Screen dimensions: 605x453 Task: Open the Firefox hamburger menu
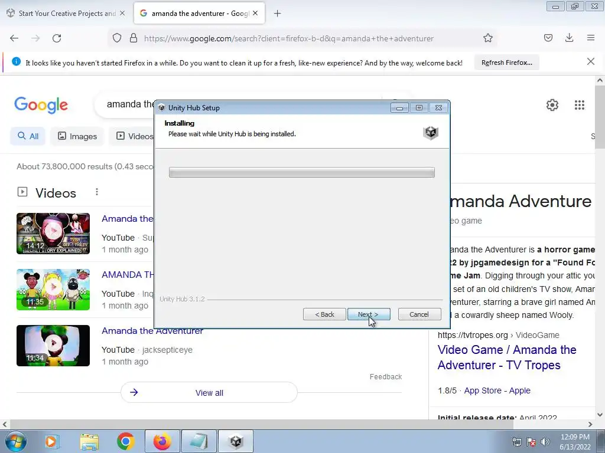coord(591,38)
